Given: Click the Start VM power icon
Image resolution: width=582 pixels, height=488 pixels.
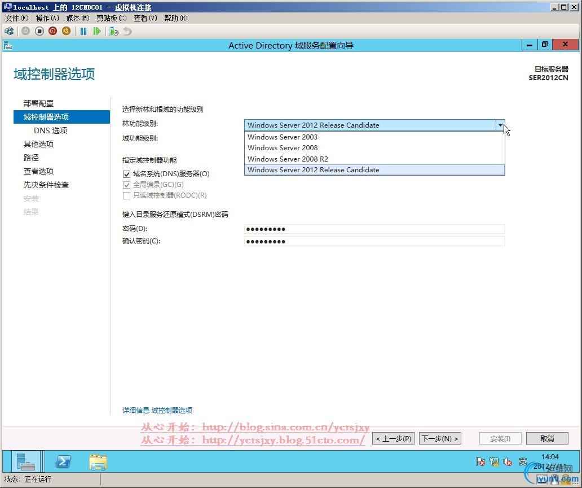Looking at the screenshot, I should pos(25,31).
